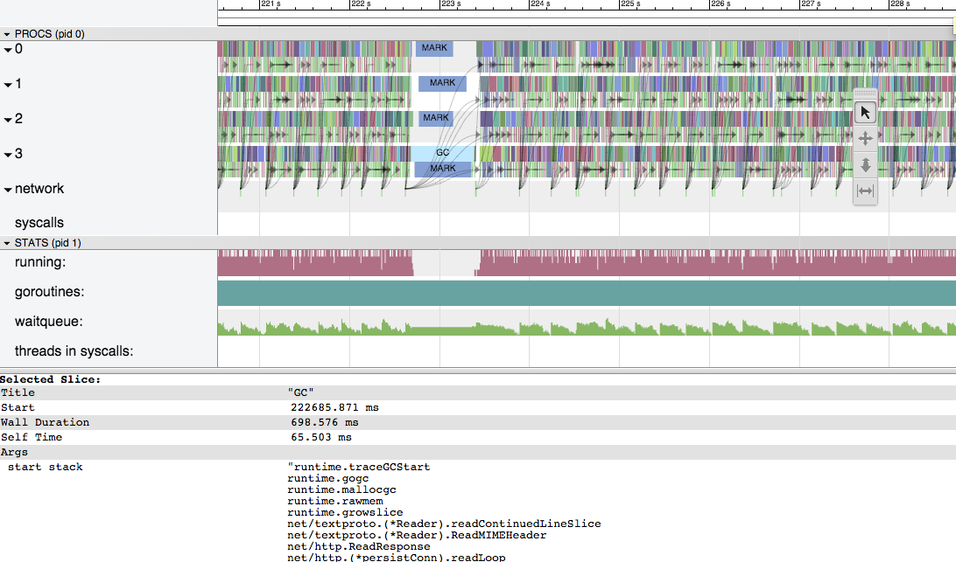Pick the MARK slice in proc 2

(435, 118)
